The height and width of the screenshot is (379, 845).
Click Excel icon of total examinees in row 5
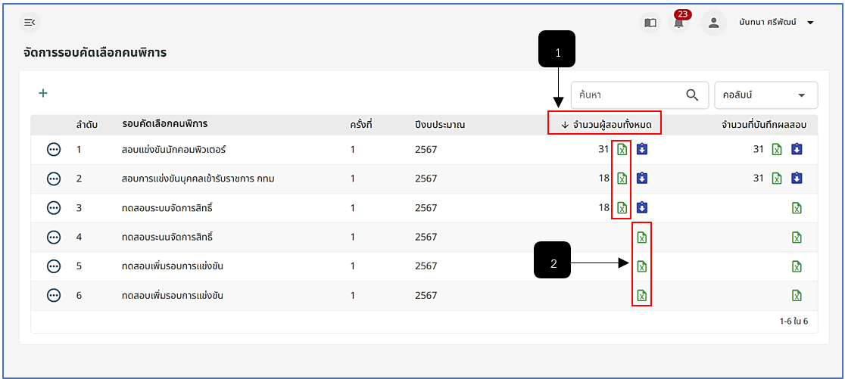coord(641,266)
